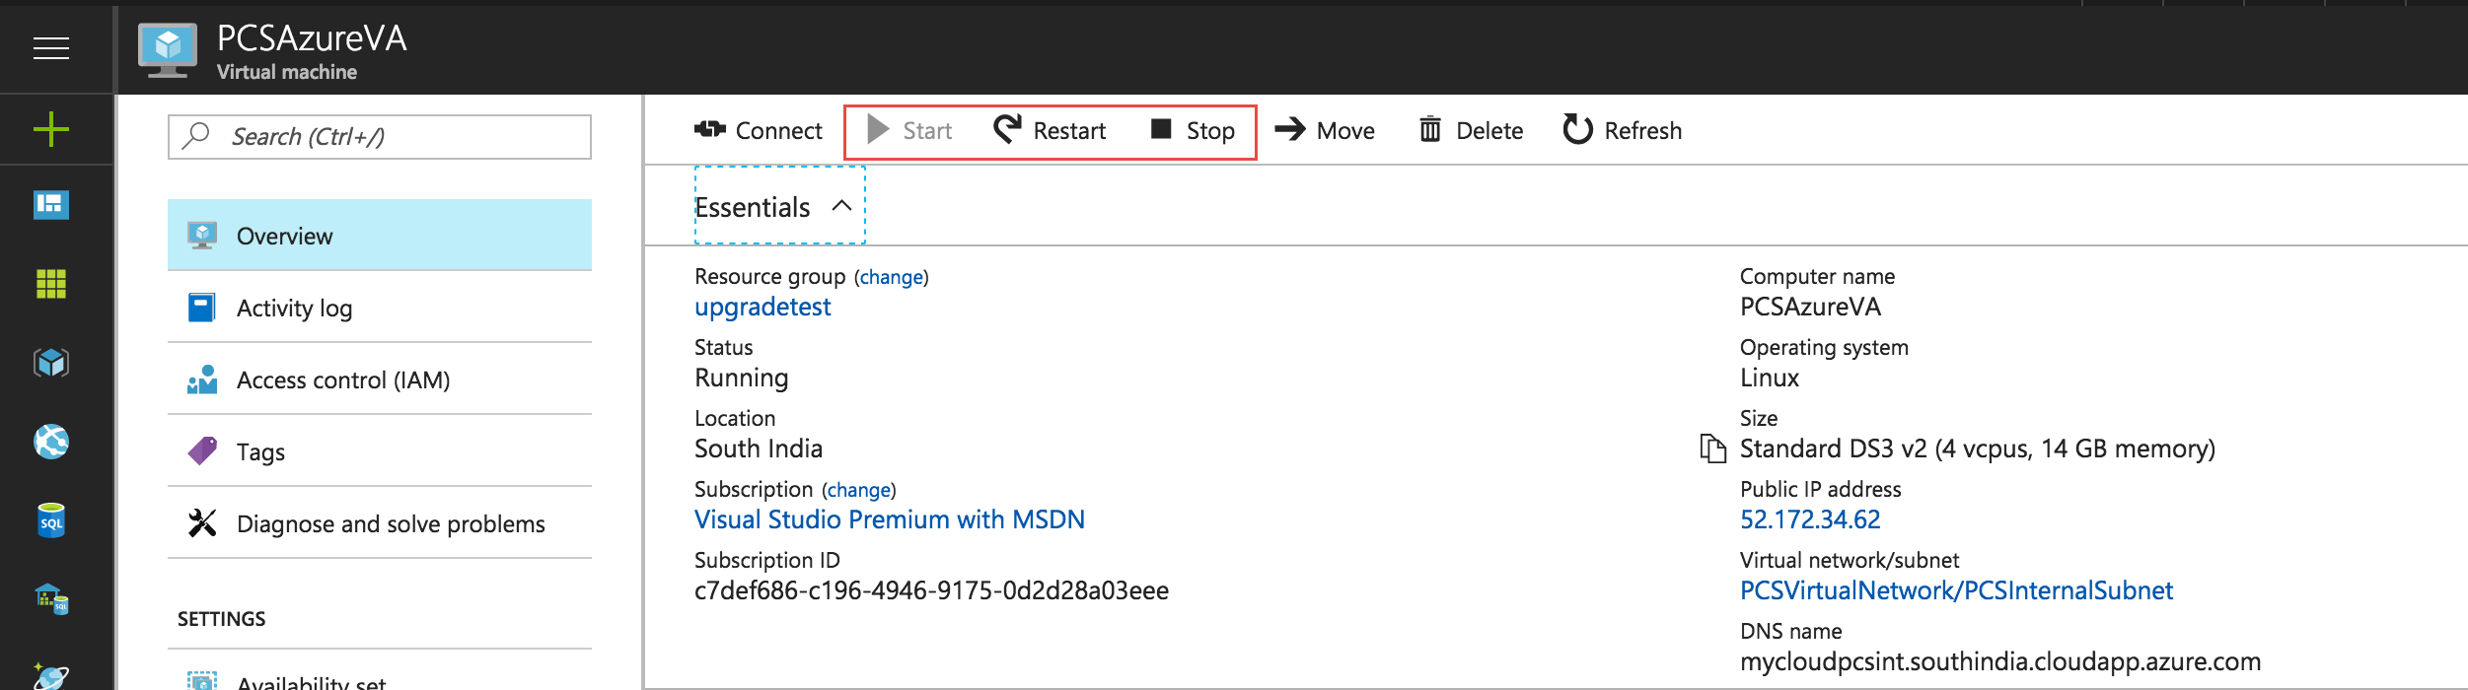
Task: Open the Dashboard icon in left rail
Action: click(51, 205)
